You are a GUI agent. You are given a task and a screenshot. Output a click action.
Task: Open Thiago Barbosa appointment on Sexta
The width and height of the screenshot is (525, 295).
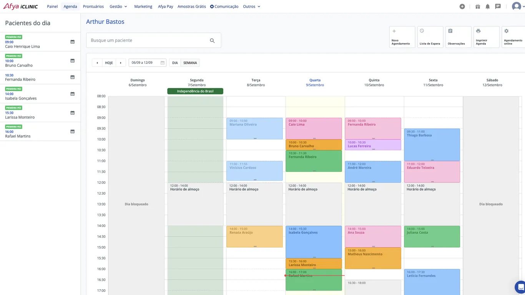point(432,145)
